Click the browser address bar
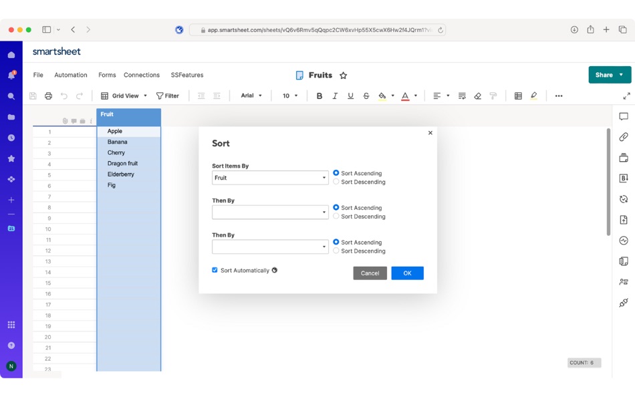The width and height of the screenshot is (635, 397). point(317,30)
